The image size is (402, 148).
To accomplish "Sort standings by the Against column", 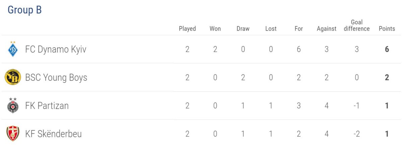I will point(326,29).
